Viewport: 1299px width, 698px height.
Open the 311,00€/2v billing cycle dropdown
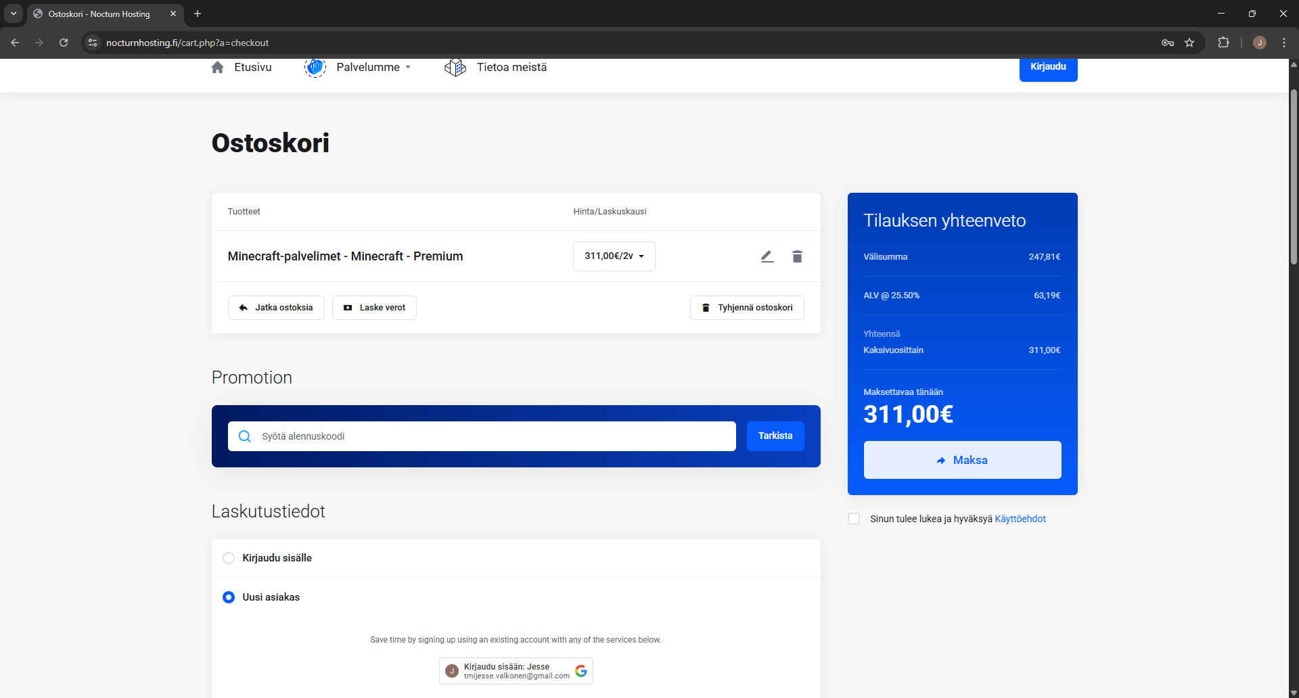[x=614, y=256]
